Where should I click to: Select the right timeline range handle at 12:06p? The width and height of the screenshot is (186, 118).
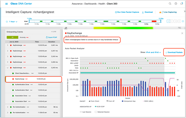161,21
